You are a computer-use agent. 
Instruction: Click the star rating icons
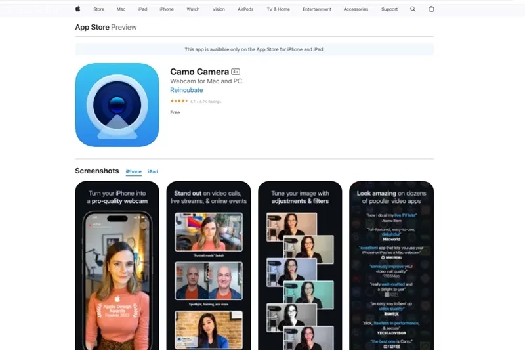(179, 101)
